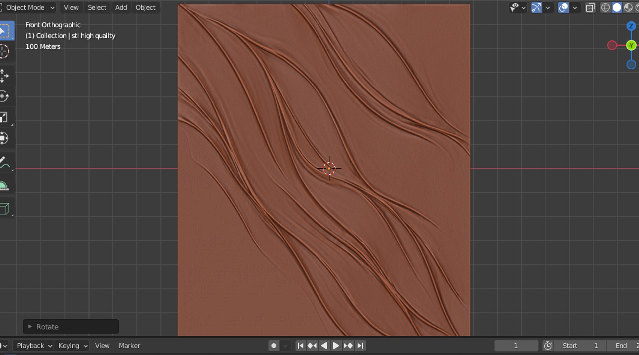The image size is (639, 355).
Task: Switch to Material Preview shading
Action: pos(628,7)
